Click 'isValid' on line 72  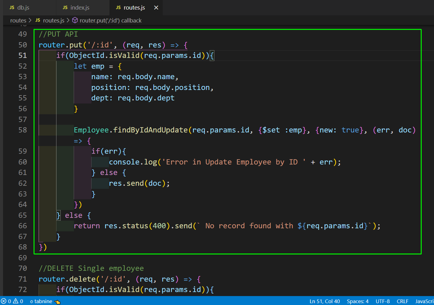124,290
